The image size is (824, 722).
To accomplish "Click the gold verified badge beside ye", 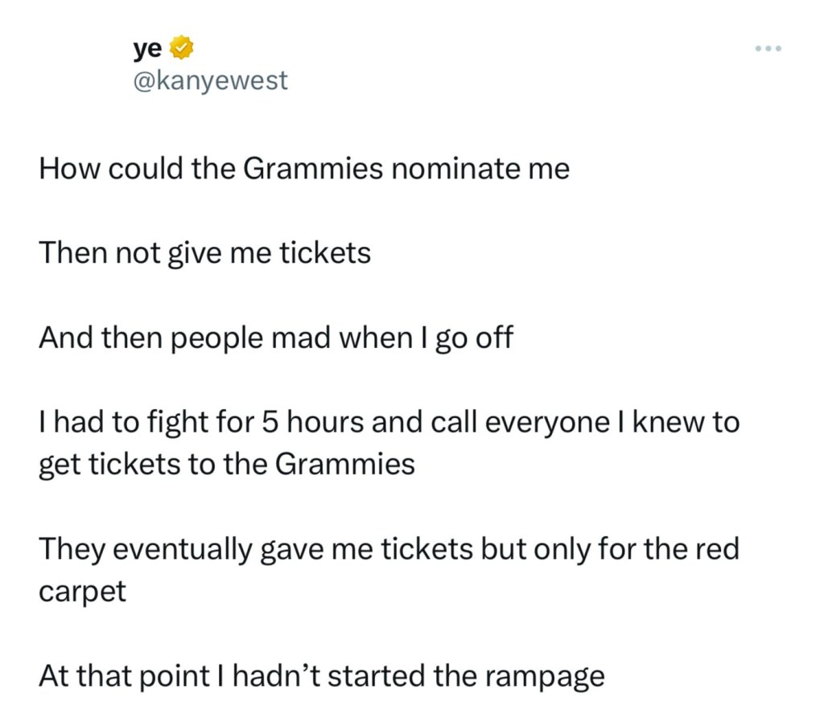I will [182, 50].
